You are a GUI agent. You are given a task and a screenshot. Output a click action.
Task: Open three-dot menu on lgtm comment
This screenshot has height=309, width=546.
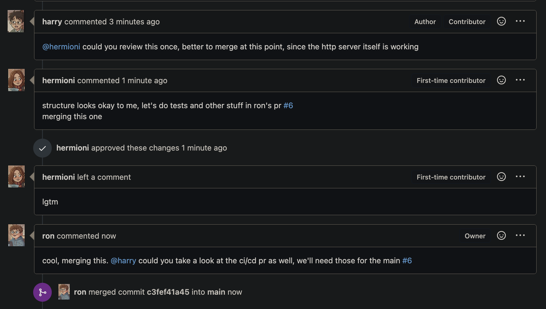(x=520, y=177)
